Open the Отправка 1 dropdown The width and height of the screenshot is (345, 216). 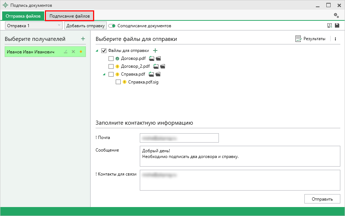point(34,26)
